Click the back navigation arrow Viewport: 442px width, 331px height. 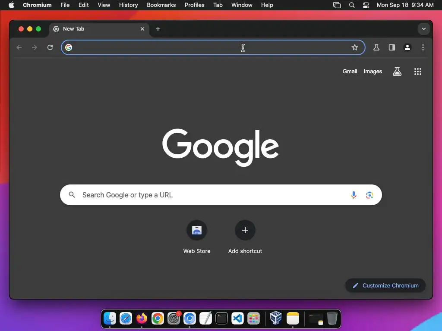click(19, 47)
